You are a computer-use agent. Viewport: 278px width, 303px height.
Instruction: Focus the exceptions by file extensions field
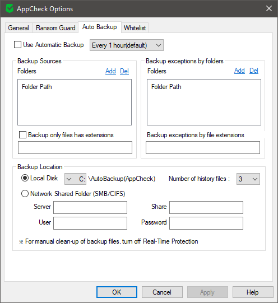(x=203, y=148)
